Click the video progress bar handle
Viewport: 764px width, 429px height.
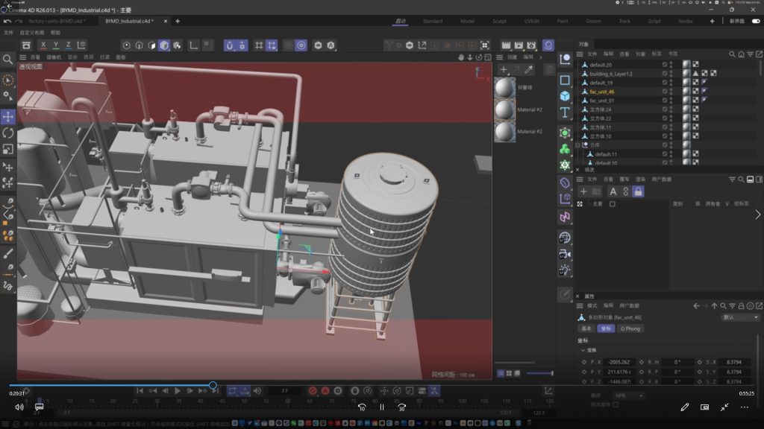click(213, 385)
